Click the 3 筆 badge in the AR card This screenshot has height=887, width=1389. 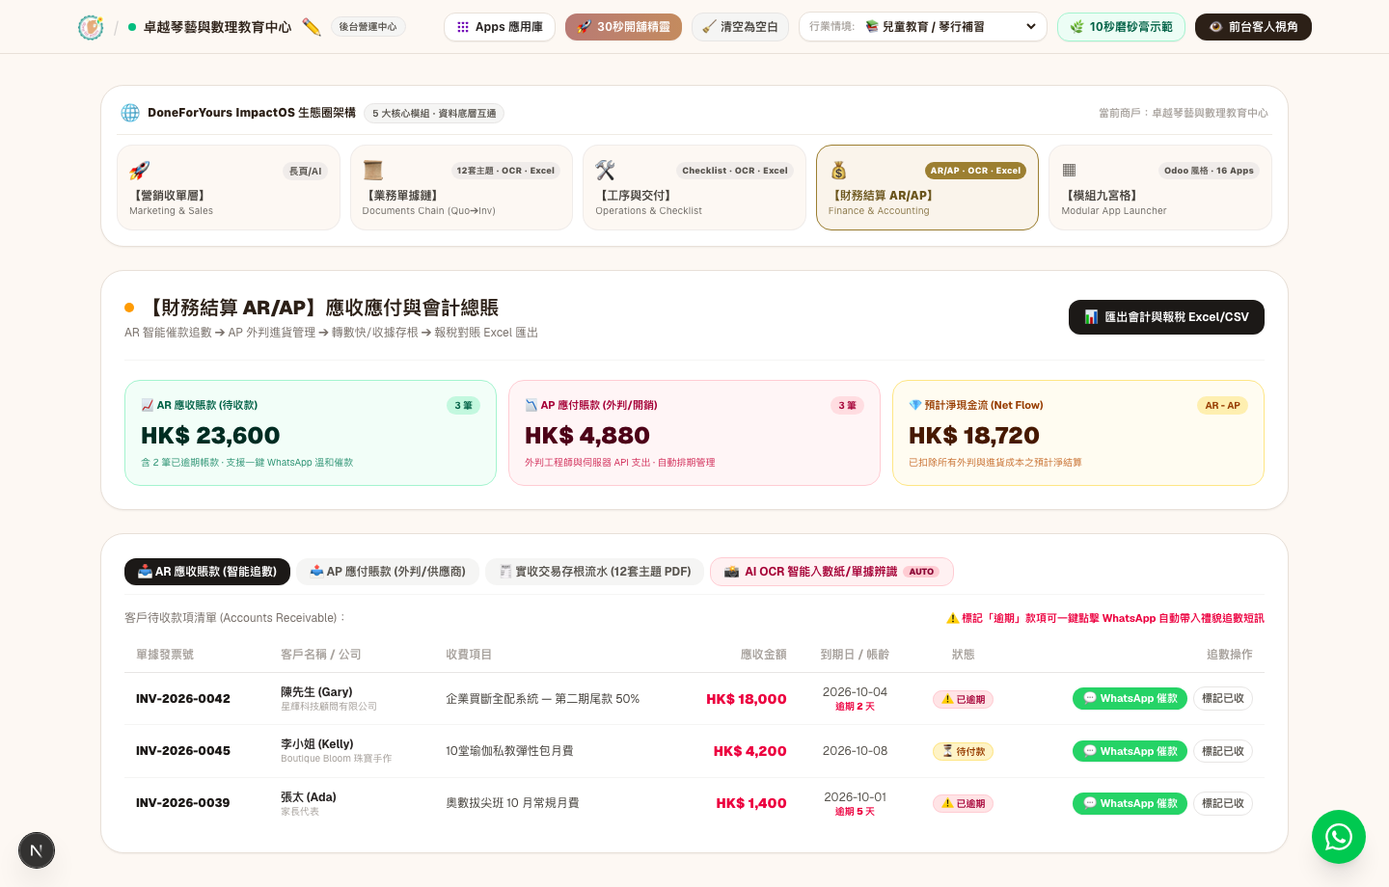pyautogui.click(x=463, y=406)
